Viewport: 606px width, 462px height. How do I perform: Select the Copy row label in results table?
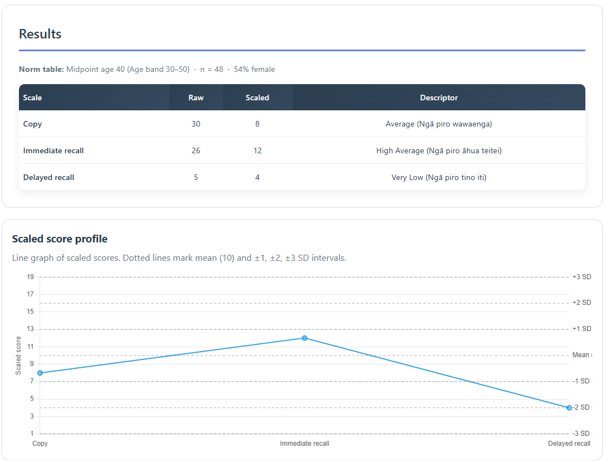click(x=32, y=124)
